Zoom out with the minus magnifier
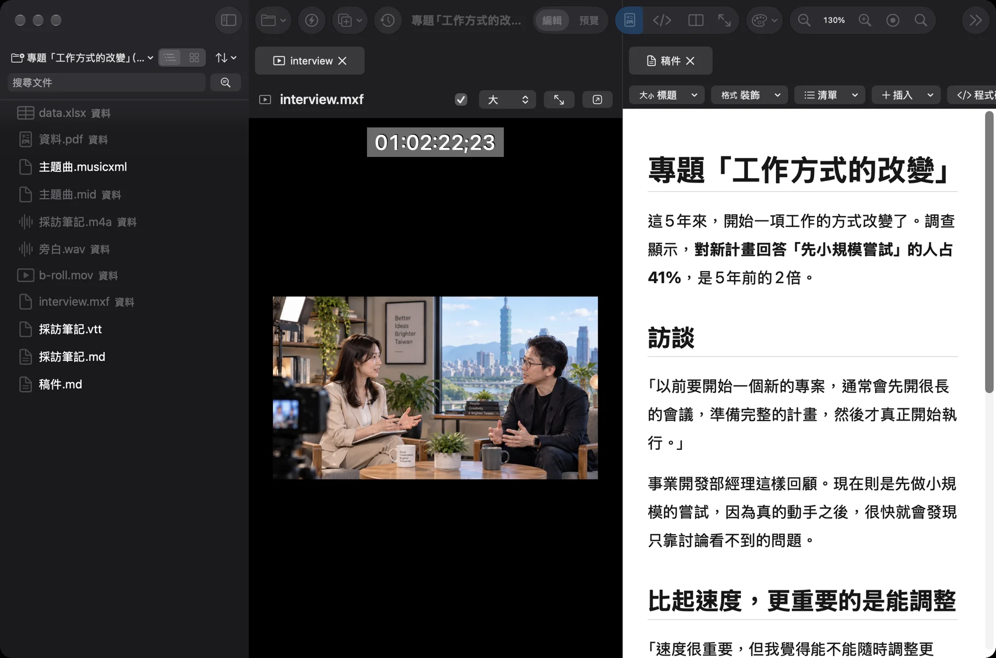The width and height of the screenshot is (996, 658). 804,20
